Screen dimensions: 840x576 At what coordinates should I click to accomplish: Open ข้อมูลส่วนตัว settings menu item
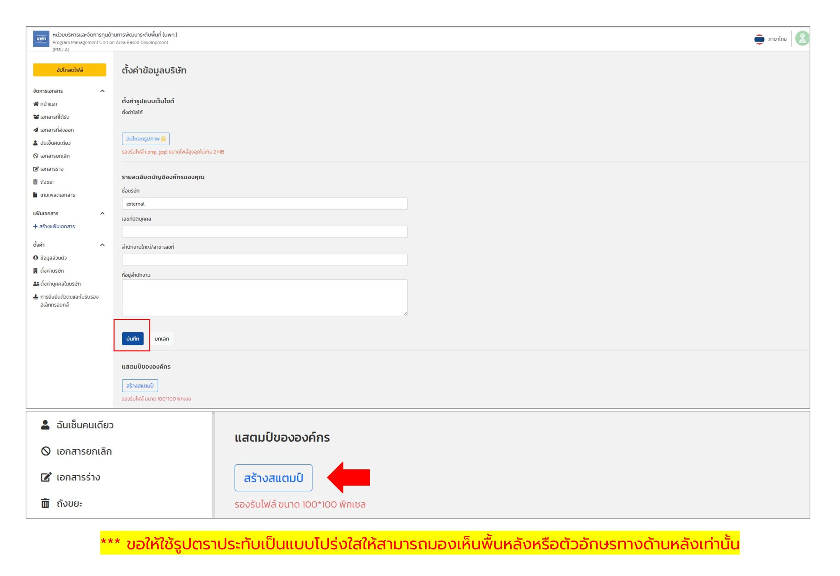tap(53, 258)
